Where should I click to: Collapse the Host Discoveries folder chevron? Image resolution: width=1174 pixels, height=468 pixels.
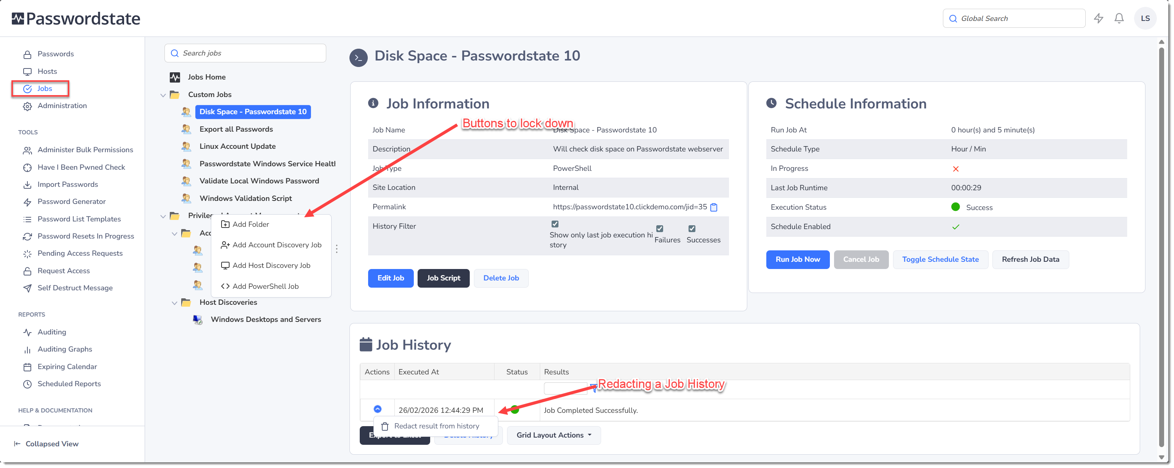(x=174, y=303)
